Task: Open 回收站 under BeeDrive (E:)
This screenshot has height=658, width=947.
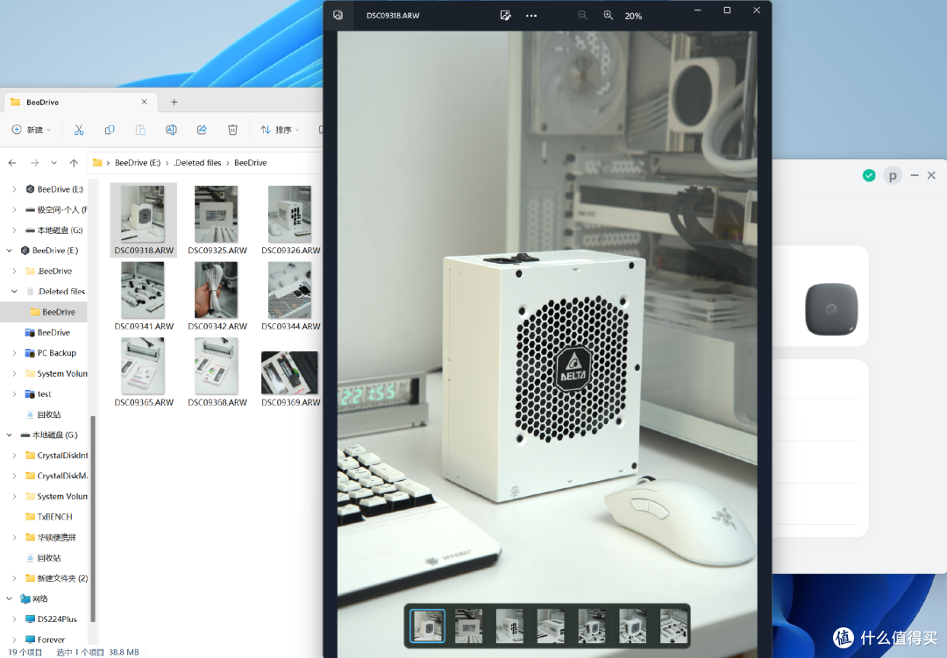Action: [x=43, y=414]
